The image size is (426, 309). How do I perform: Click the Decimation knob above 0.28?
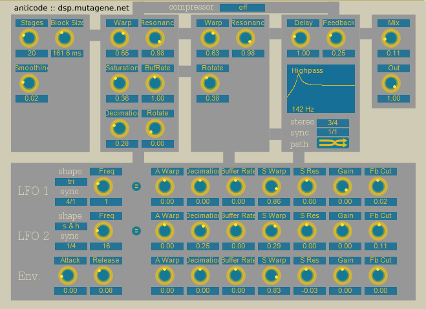pos(120,128)
